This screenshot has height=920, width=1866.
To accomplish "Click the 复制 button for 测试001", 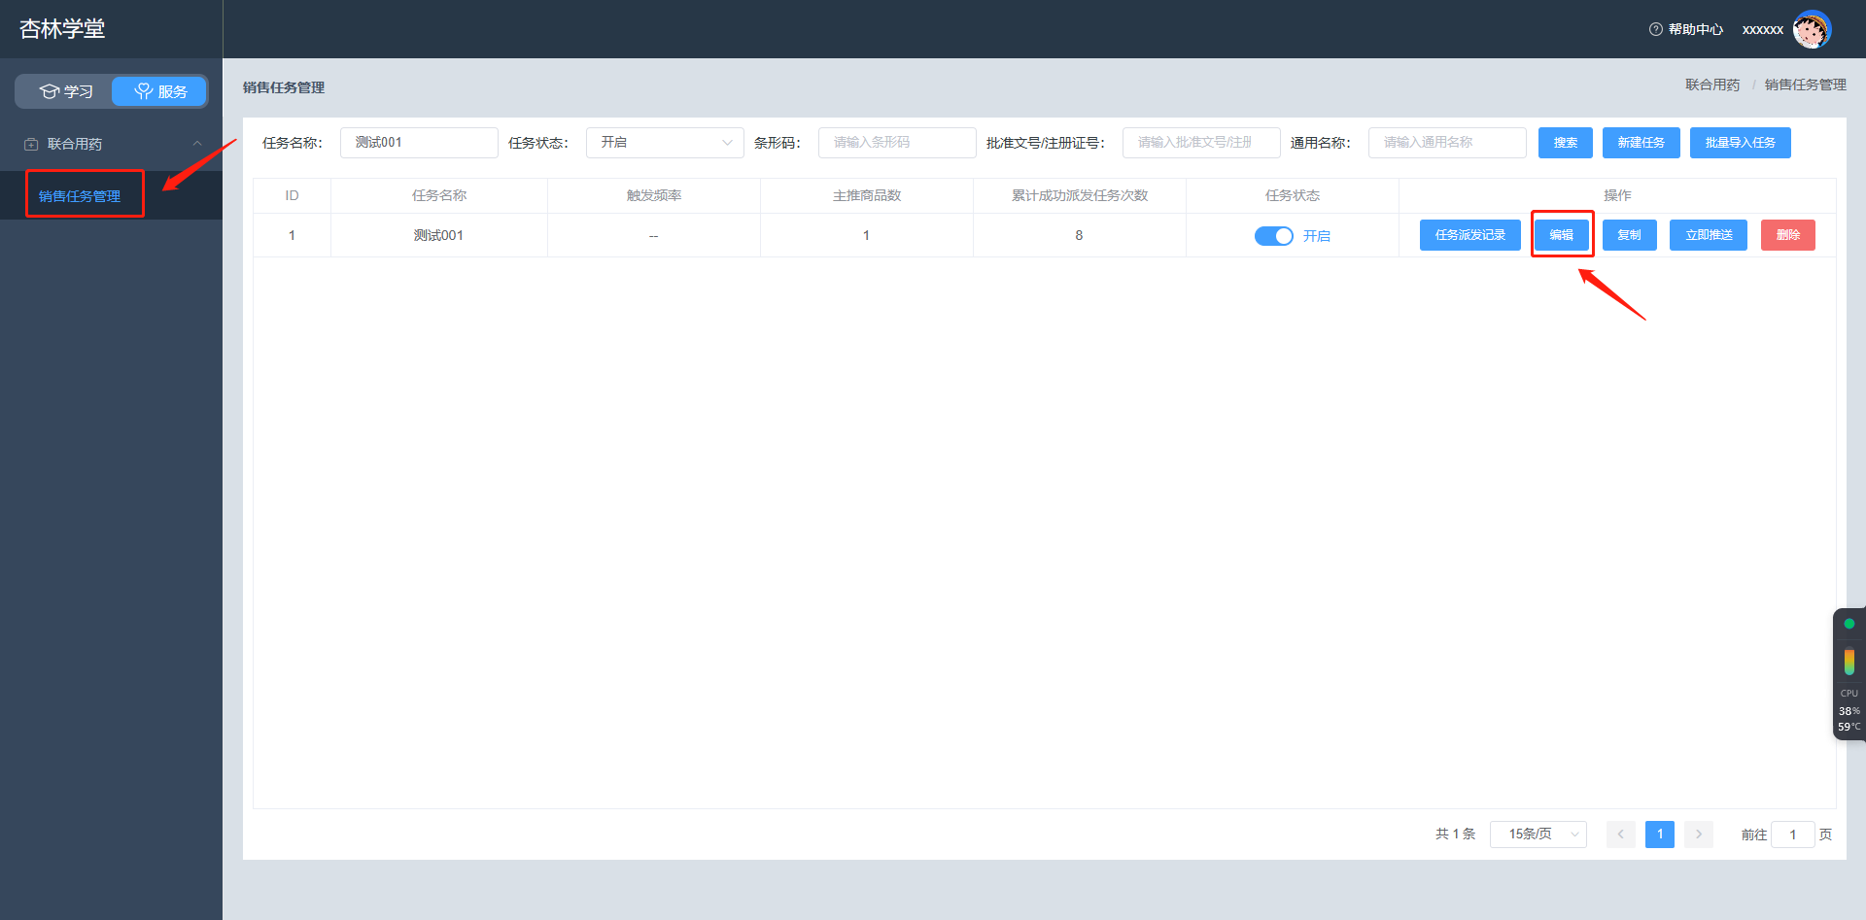I will pyautogui.click(x=1629, y=235).
